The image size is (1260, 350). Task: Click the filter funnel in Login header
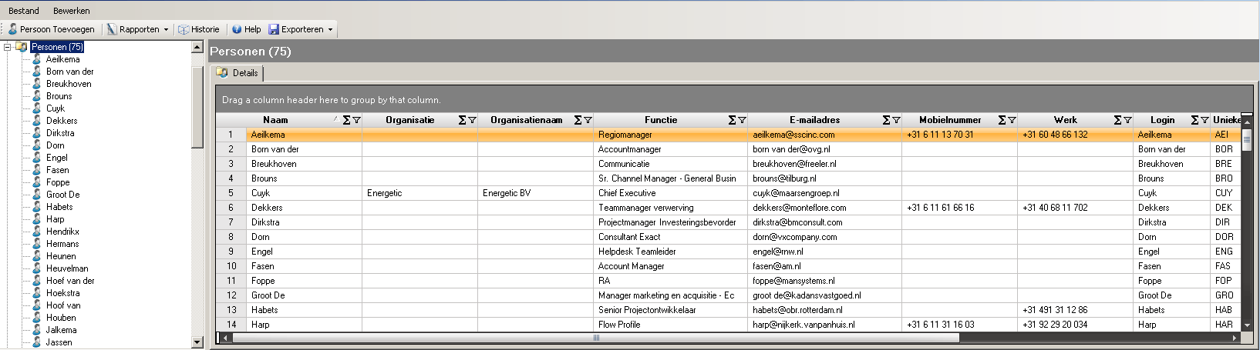(x=1204, y=120)
